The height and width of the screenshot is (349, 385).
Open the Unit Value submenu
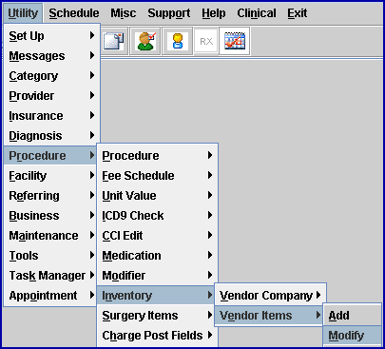158,196
